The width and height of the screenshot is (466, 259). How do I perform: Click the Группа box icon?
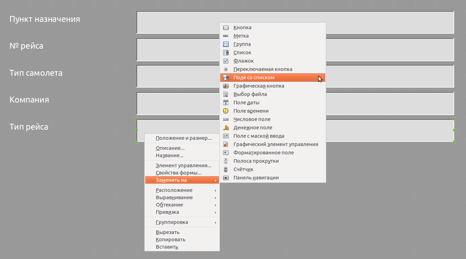226,44
